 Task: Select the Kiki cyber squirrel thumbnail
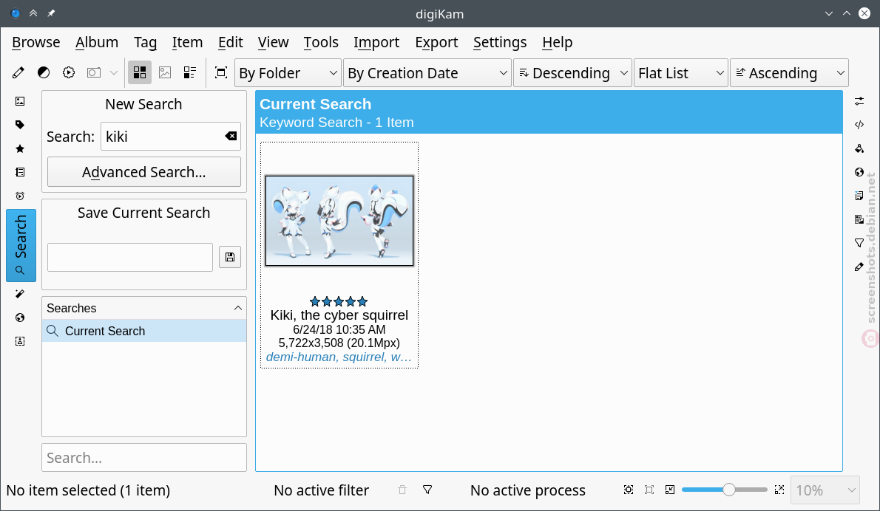coord(339,221)
